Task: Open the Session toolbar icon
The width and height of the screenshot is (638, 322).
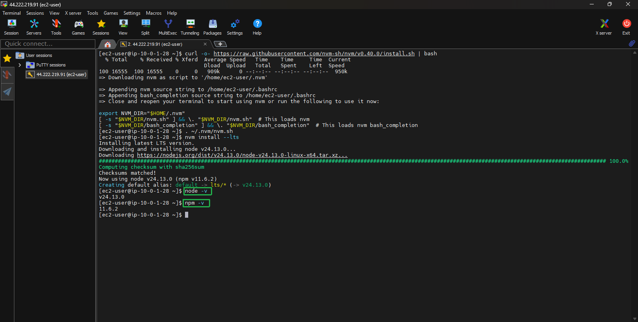Action: [x=11, y=27]
